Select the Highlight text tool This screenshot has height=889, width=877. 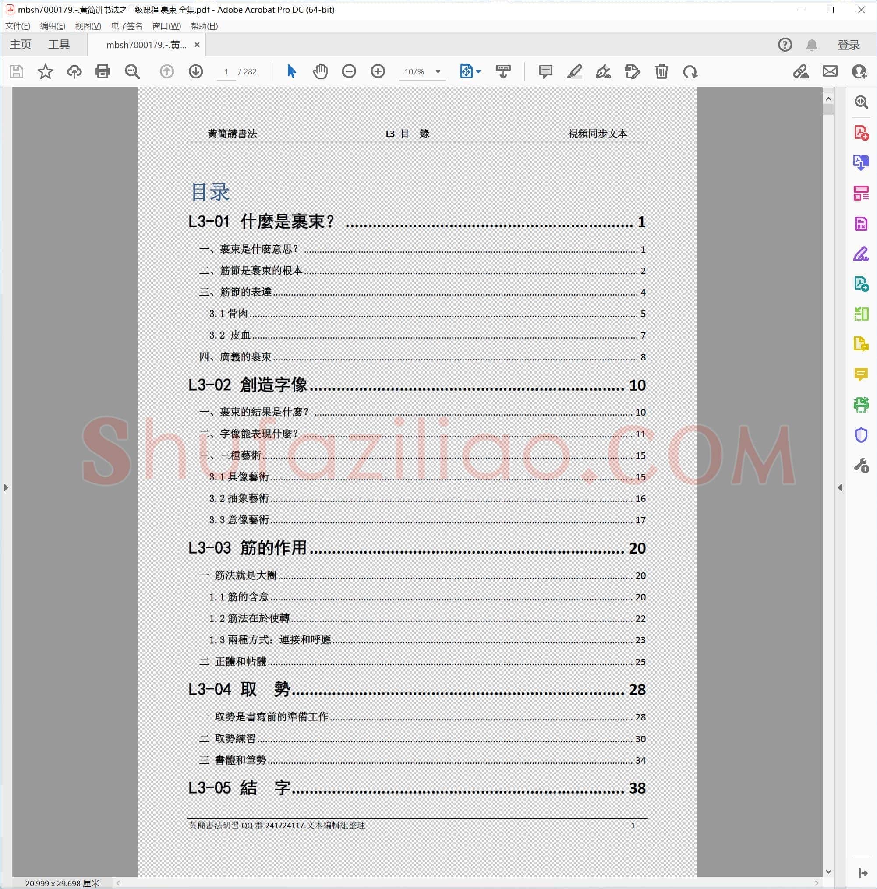pos(575,72)
